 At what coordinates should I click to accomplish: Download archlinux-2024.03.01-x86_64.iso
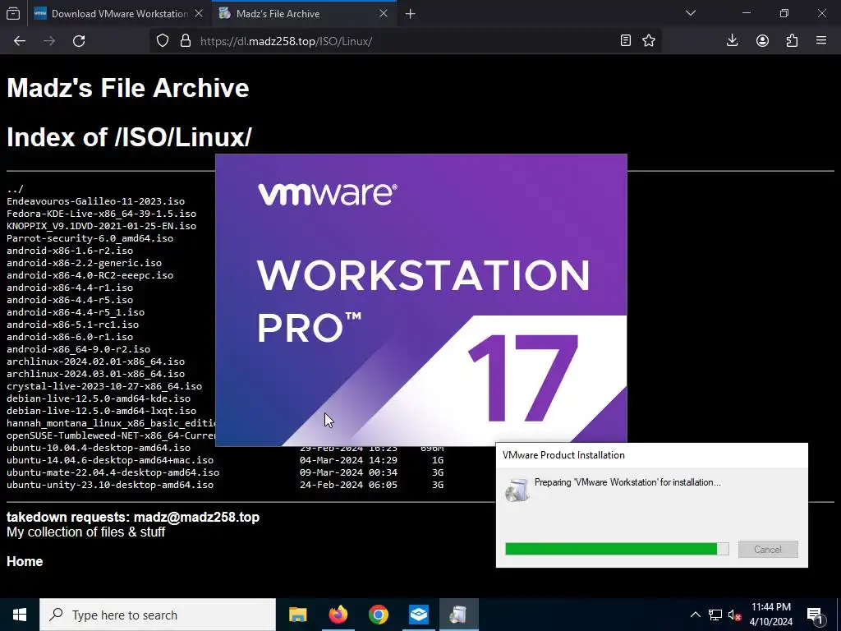(95, 374)
